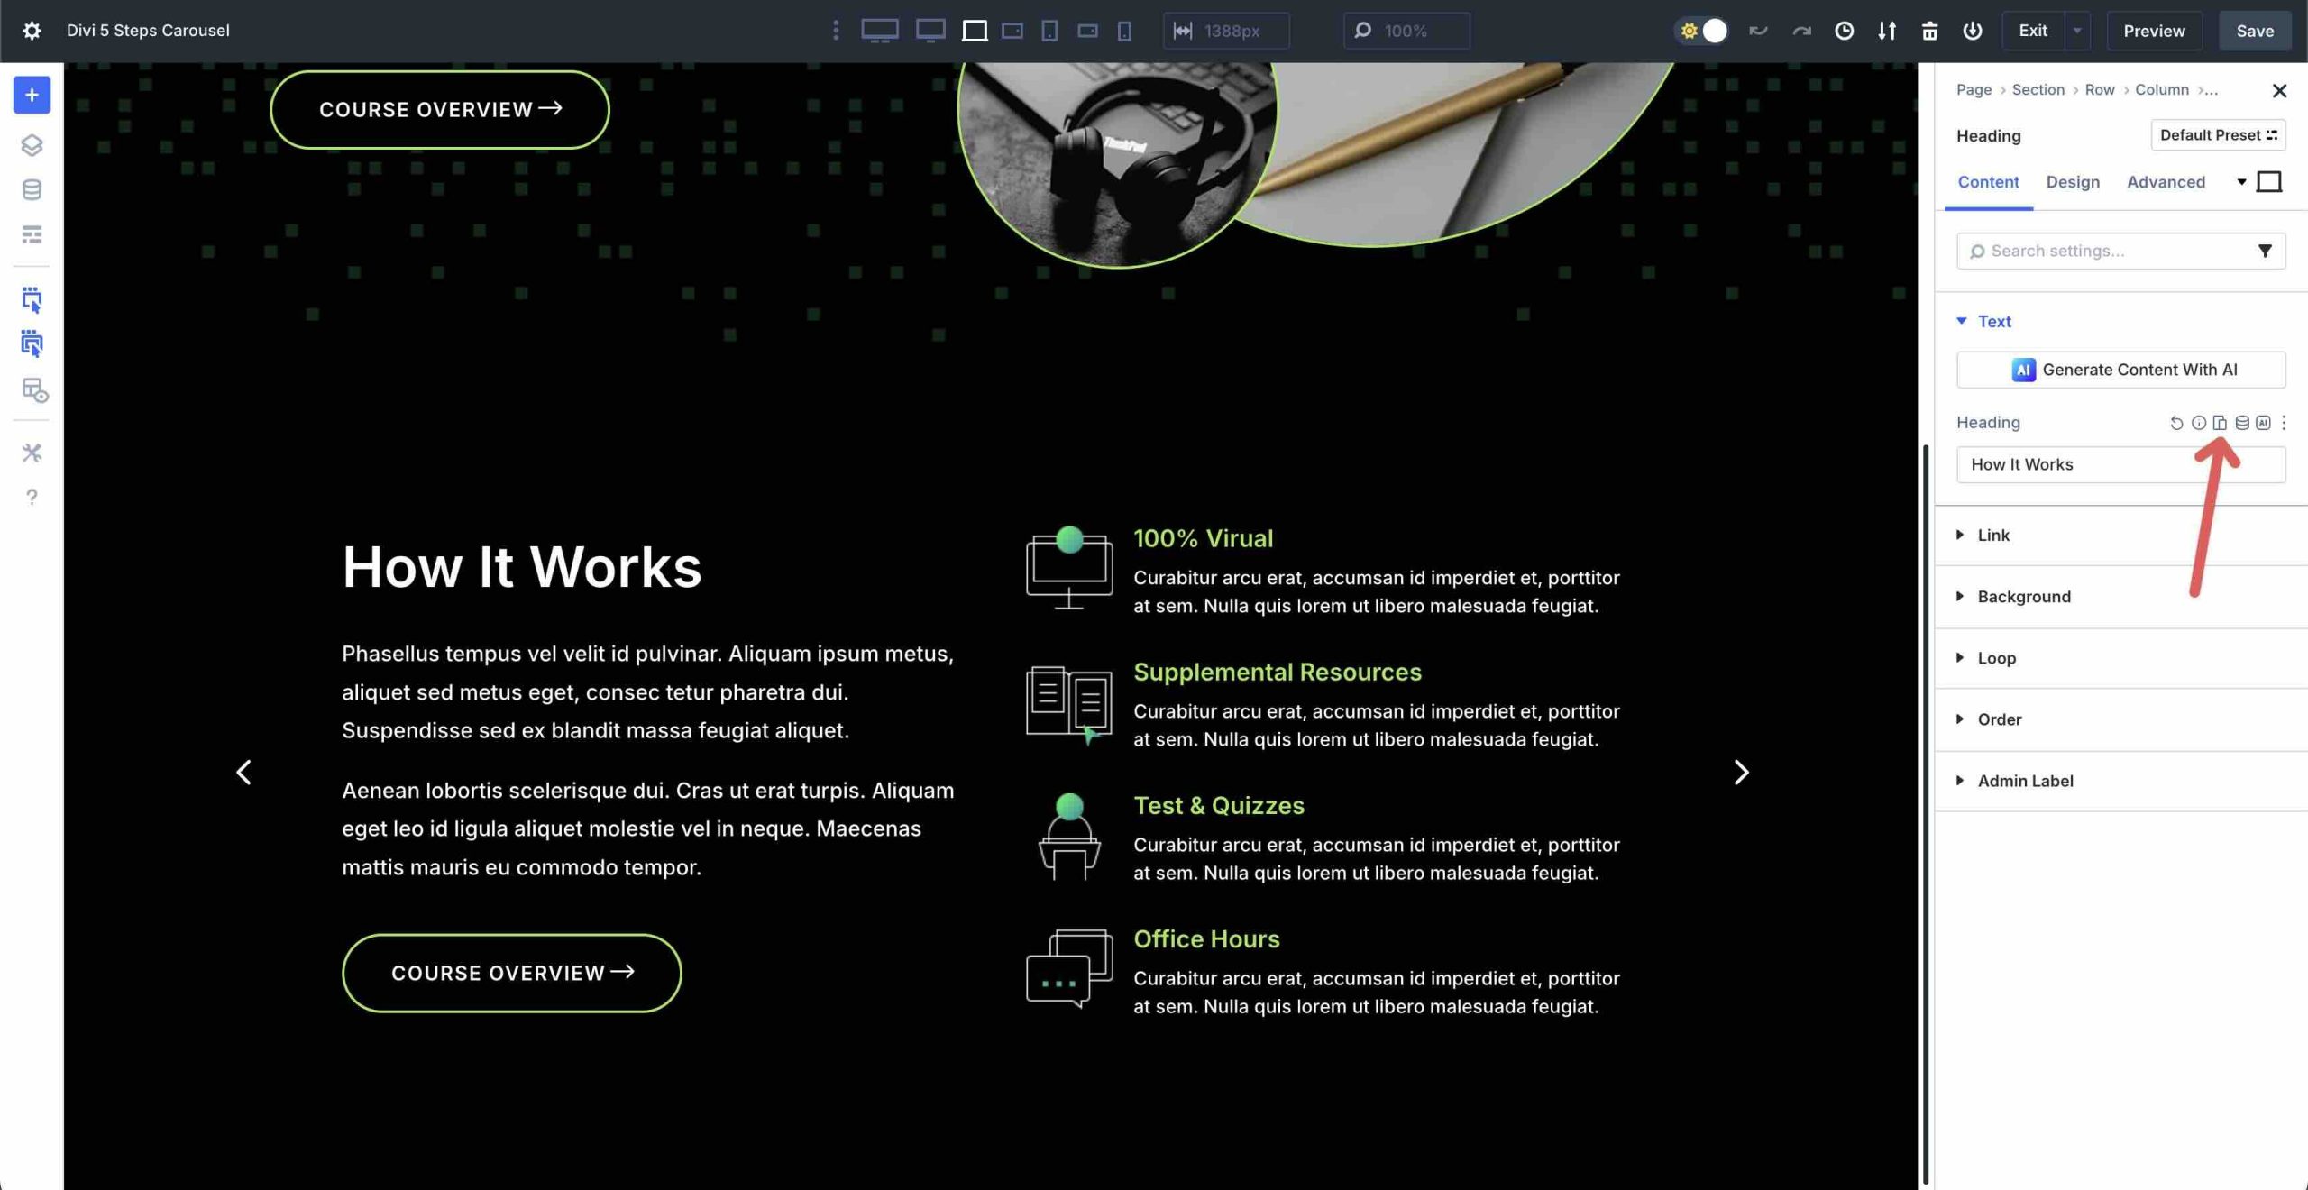This screenshot has height=1190, width=2308.
Task: Undo the last change in the top toolbar
Action: pyautogui.click(x=1758, y=31)
